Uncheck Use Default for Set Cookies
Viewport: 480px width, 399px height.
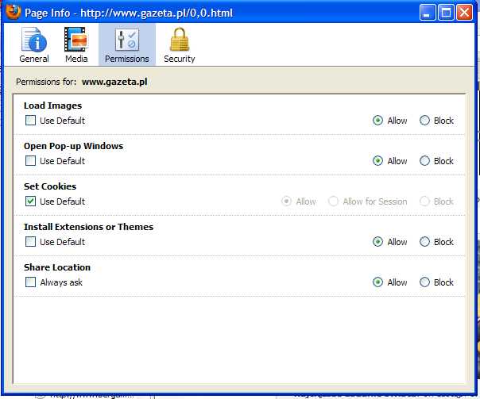pos(30,201)
